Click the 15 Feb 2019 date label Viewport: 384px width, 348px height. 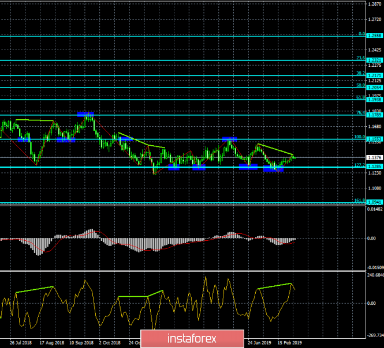point(289,343)
